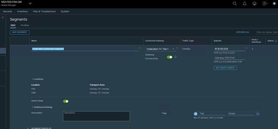Open notifications bell icon

(245, 4)
